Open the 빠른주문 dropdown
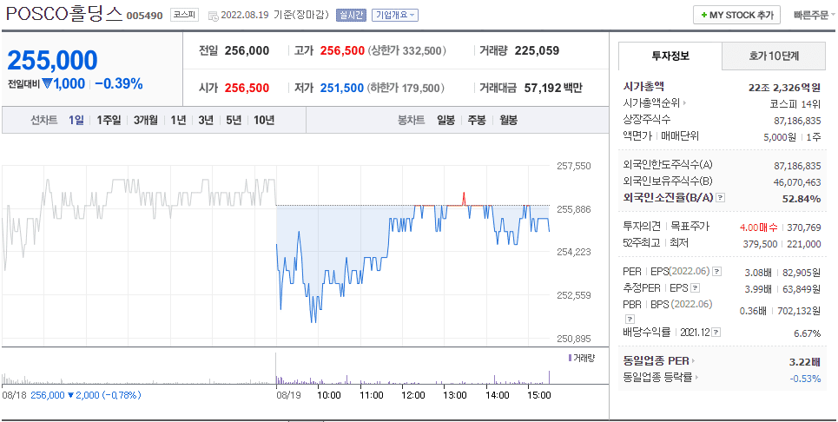838x422 pixels. coord(815,15)
